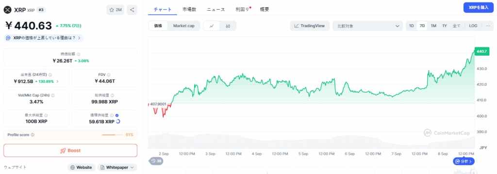The image size is (497, 174).
Task: Open the 市場数 tab
Action: click(189, 10)
